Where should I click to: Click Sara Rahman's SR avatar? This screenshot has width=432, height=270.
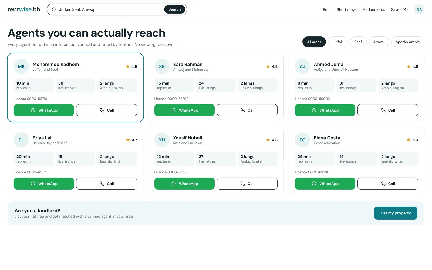[162, 66]
